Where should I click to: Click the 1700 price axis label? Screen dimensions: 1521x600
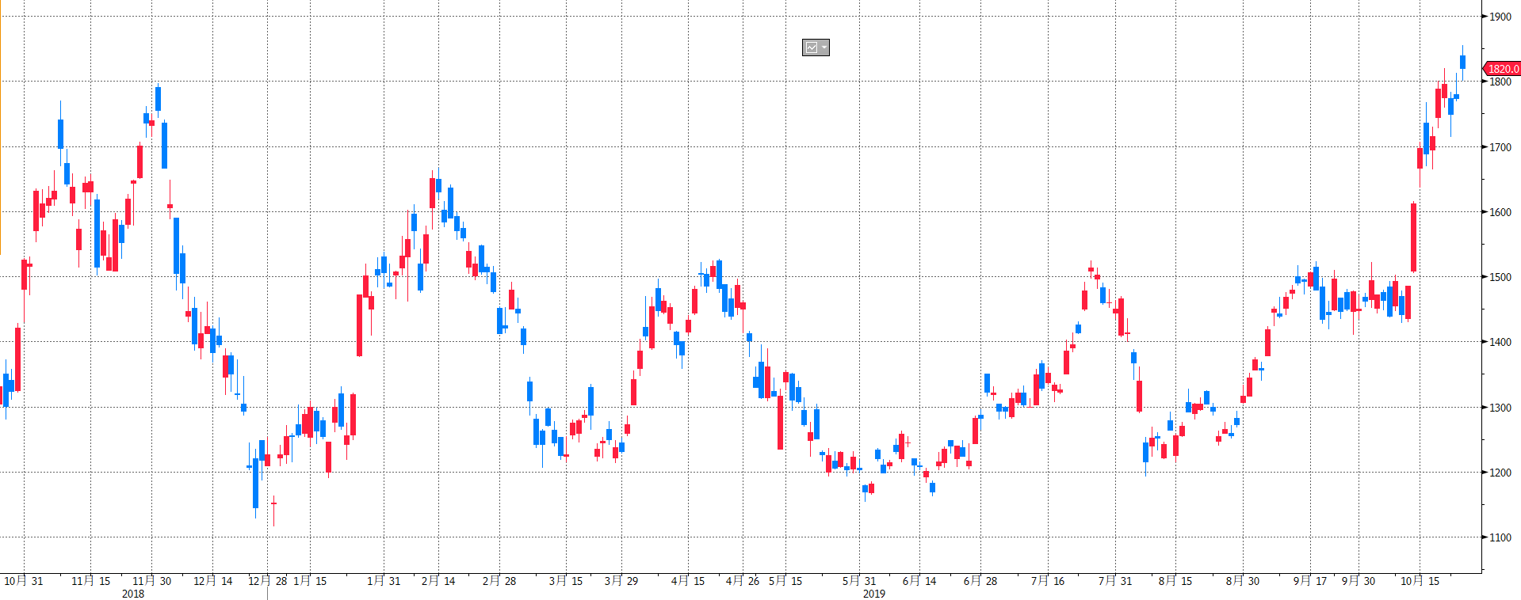pos(1500,147)
